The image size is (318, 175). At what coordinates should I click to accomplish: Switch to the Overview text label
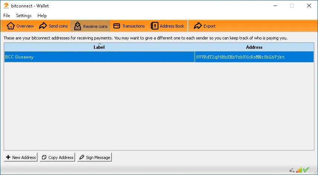[x=25, y=26]
